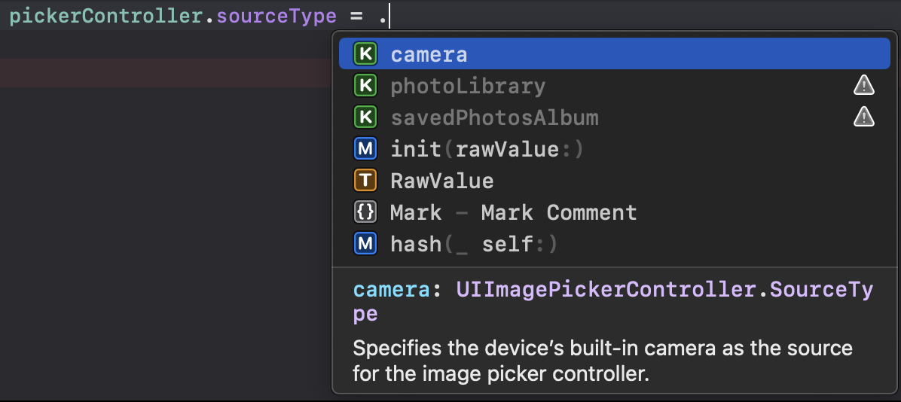901x402 pixels.
Task: Select the hash(_ self:) method suggestion
Action: click(474, 245)
